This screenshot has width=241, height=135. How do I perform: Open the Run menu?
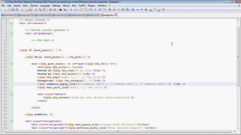point(74,6)
